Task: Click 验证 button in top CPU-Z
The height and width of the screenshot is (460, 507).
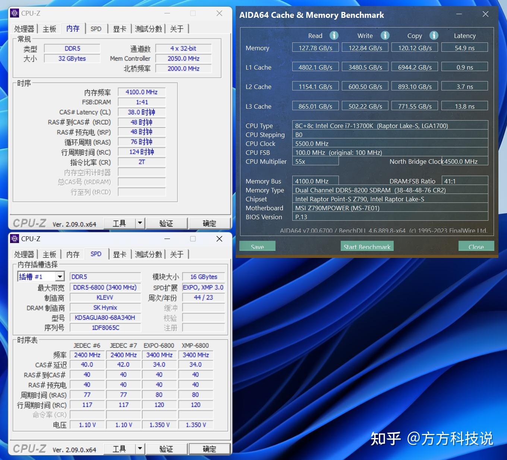Action: 166,223
